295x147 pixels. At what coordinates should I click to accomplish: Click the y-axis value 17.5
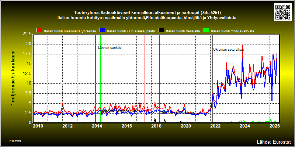tap(27, 54)
